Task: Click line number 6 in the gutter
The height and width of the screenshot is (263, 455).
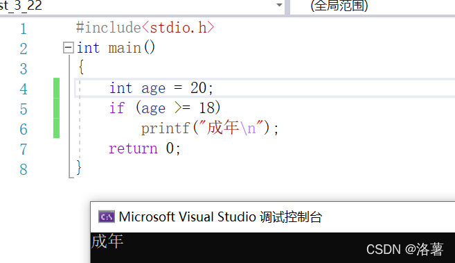Action: [24, 129]
